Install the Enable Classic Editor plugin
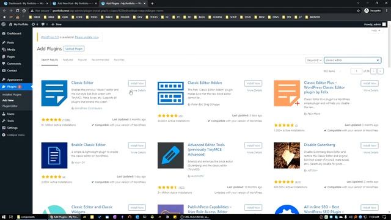This screenshot has width=391, height=220. pos(137,145)
